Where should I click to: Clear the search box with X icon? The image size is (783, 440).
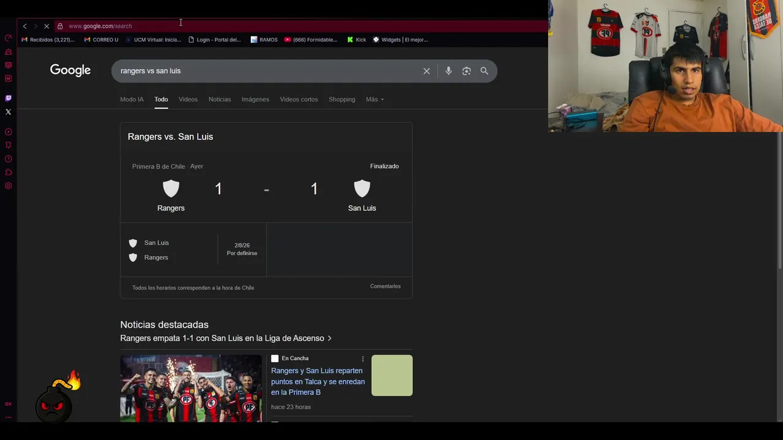click(x=426, y=71)
